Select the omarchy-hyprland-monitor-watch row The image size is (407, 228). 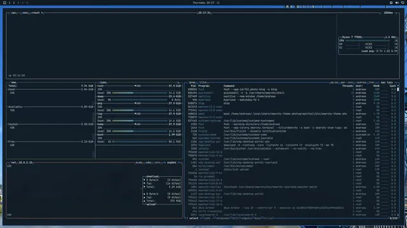(x=292, y=187)
